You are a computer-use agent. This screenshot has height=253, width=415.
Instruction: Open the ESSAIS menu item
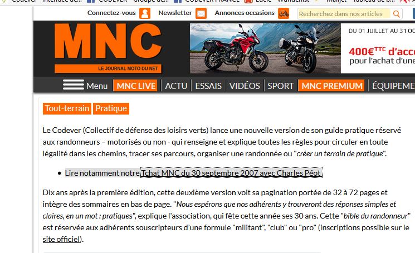click(208, 86)
